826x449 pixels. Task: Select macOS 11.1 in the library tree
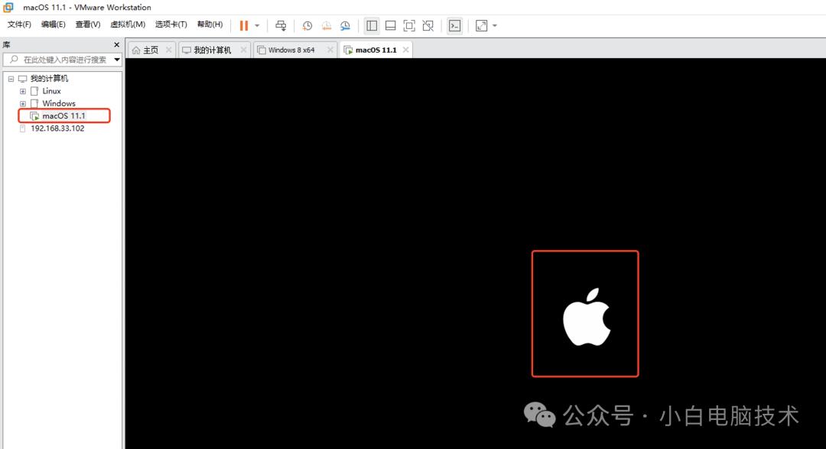(x=64, y=116)
